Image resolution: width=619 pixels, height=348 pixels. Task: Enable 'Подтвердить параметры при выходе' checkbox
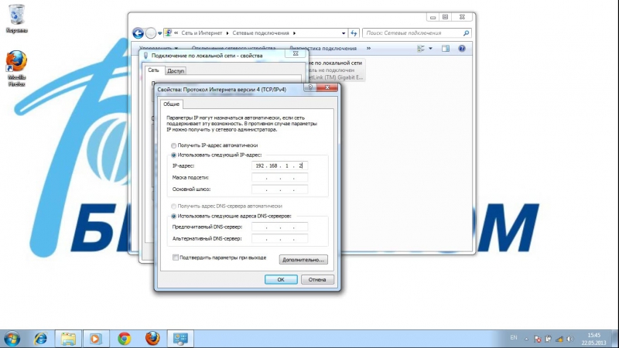click(176, 258)
